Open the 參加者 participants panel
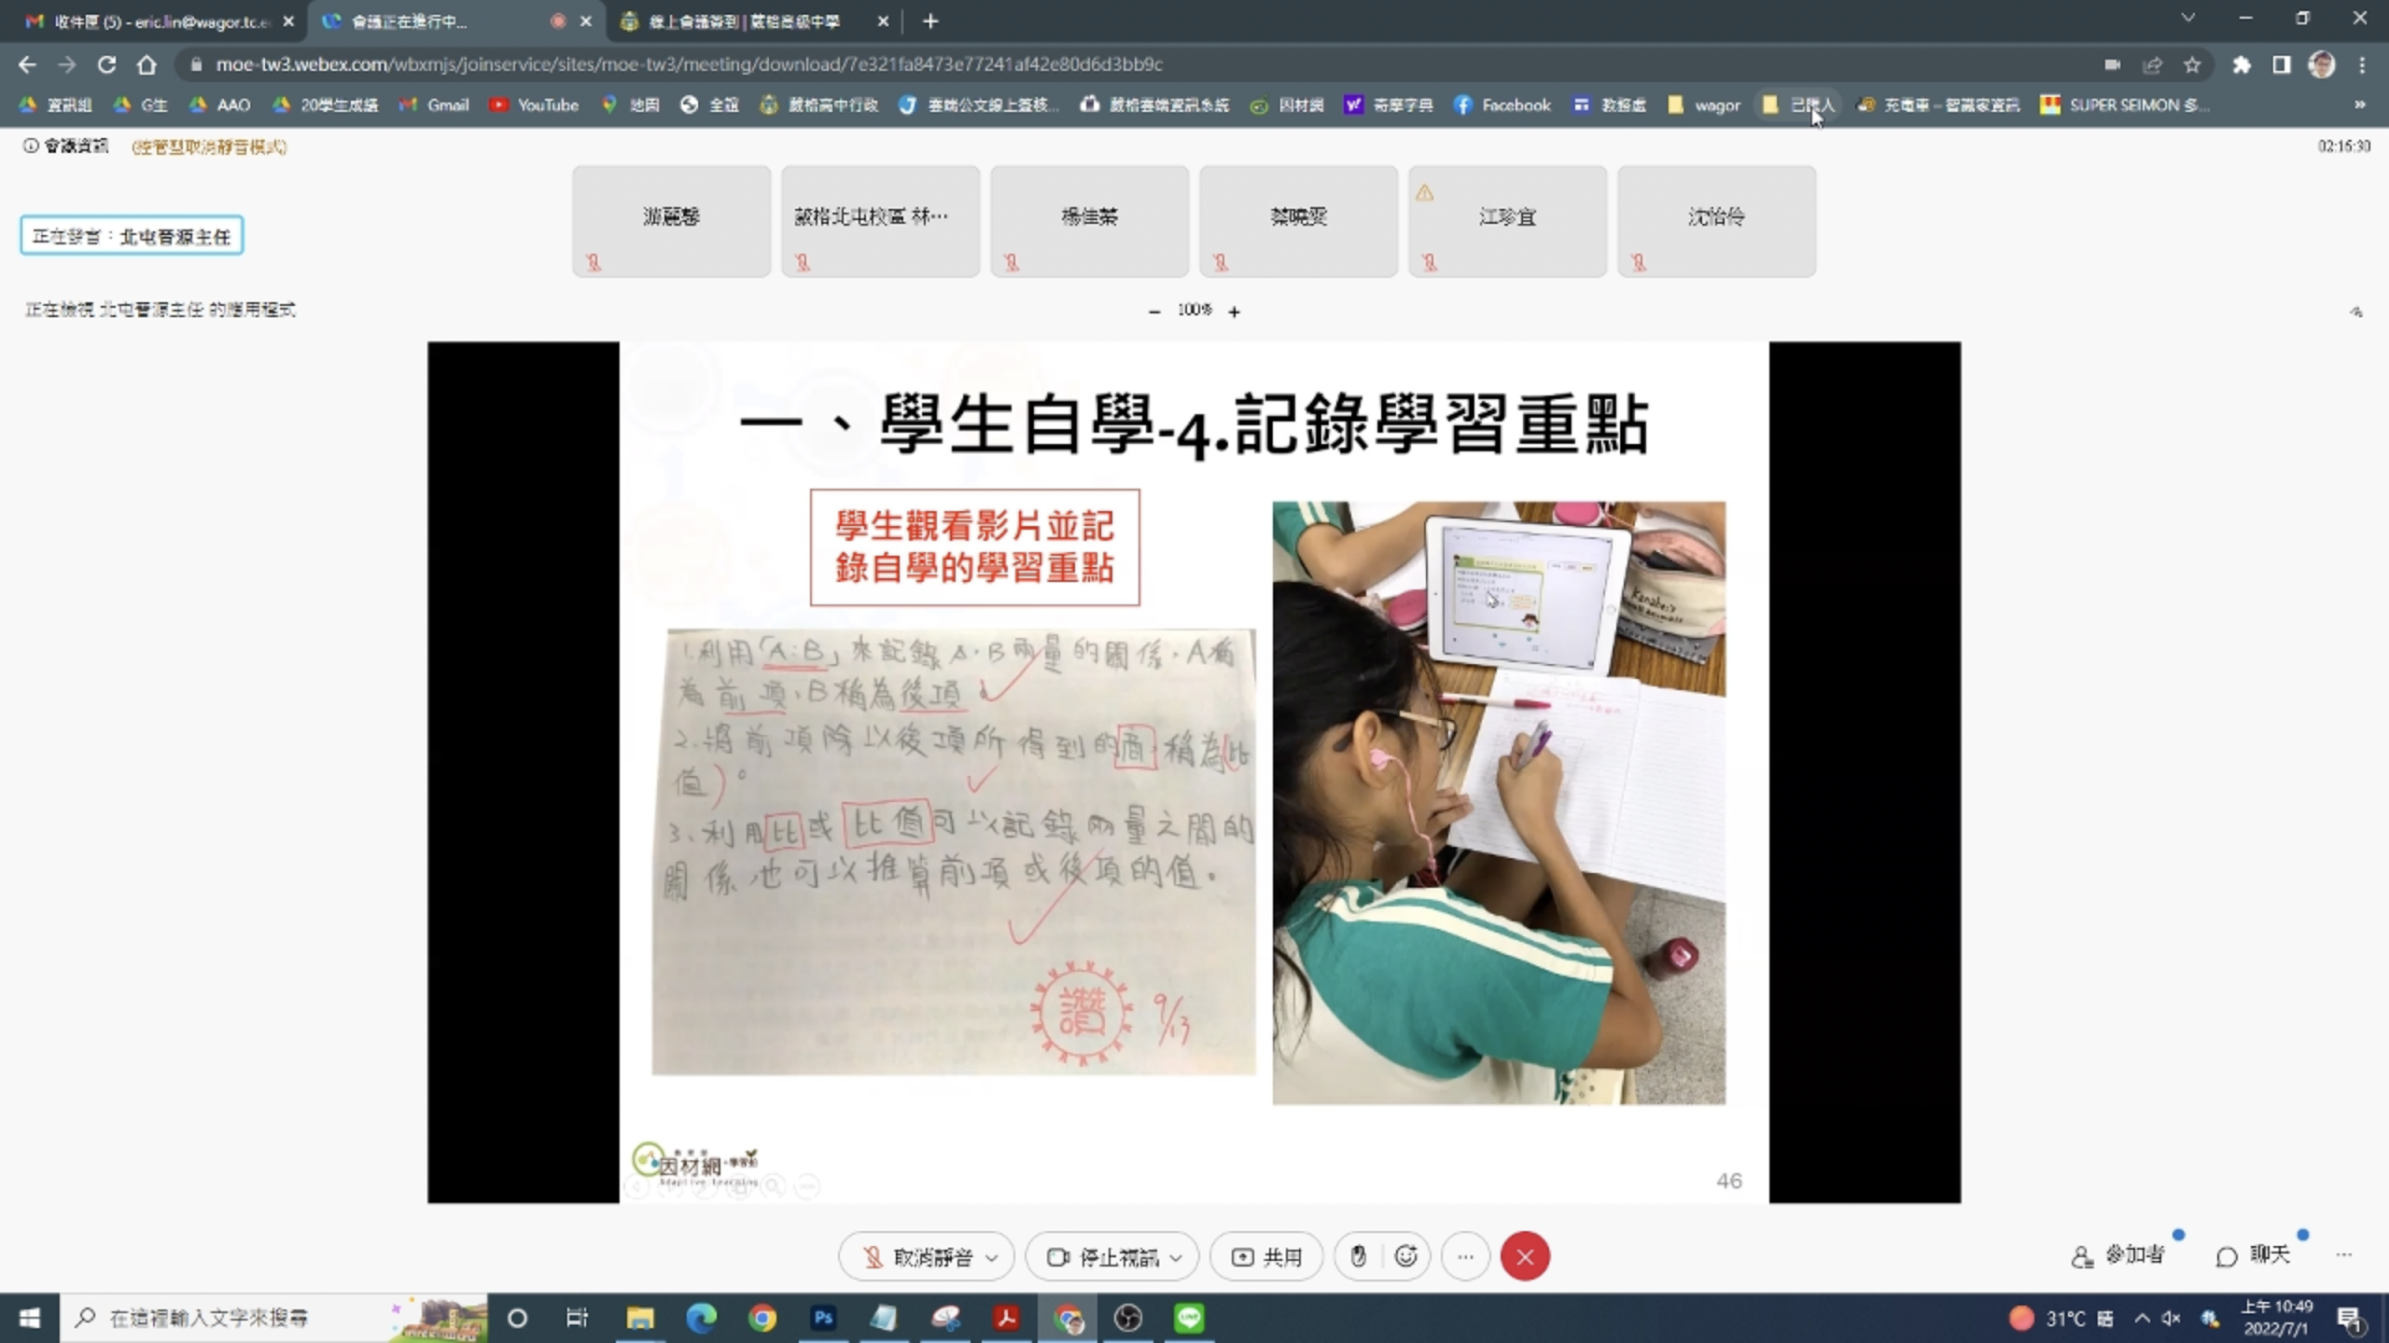 point(2118,1255)
